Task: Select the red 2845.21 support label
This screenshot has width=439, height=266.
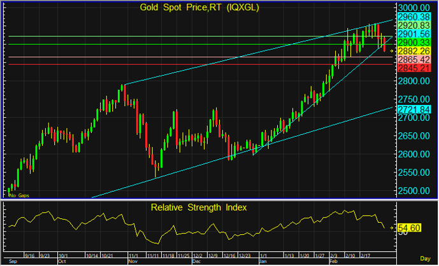Action: [414, 67]
